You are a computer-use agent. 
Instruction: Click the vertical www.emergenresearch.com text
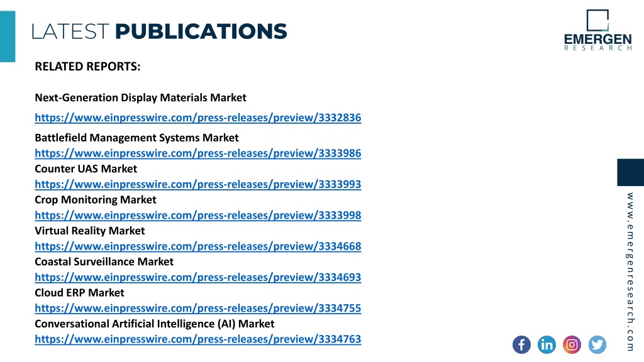630,271
